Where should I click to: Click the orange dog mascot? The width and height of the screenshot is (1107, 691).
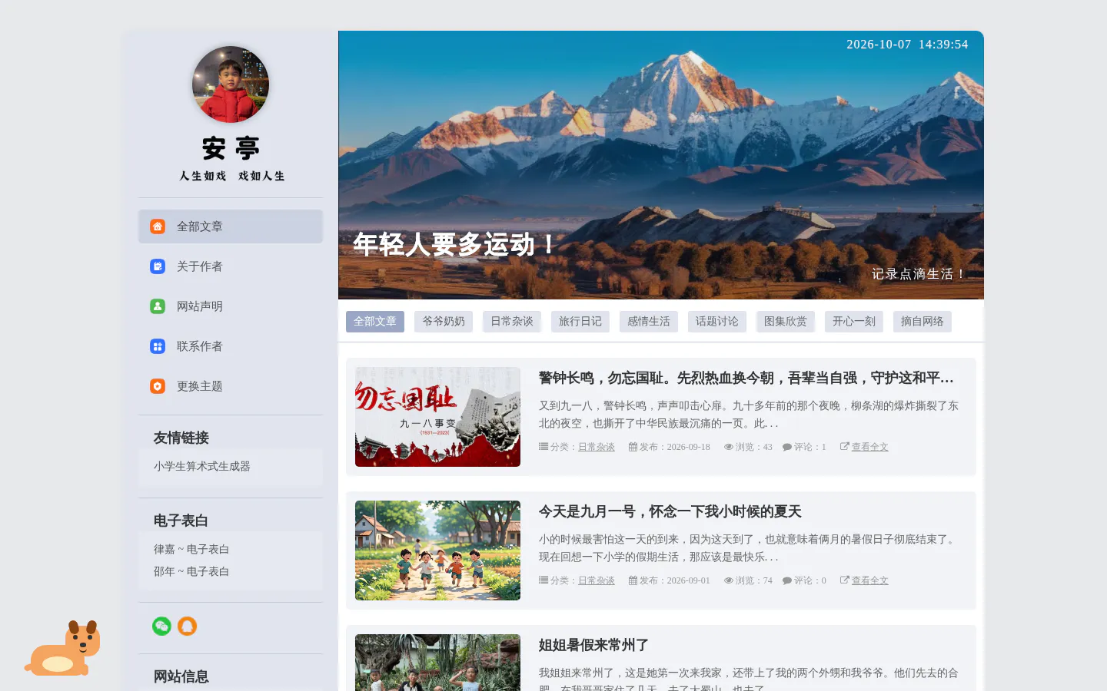[x=63, y=648]
